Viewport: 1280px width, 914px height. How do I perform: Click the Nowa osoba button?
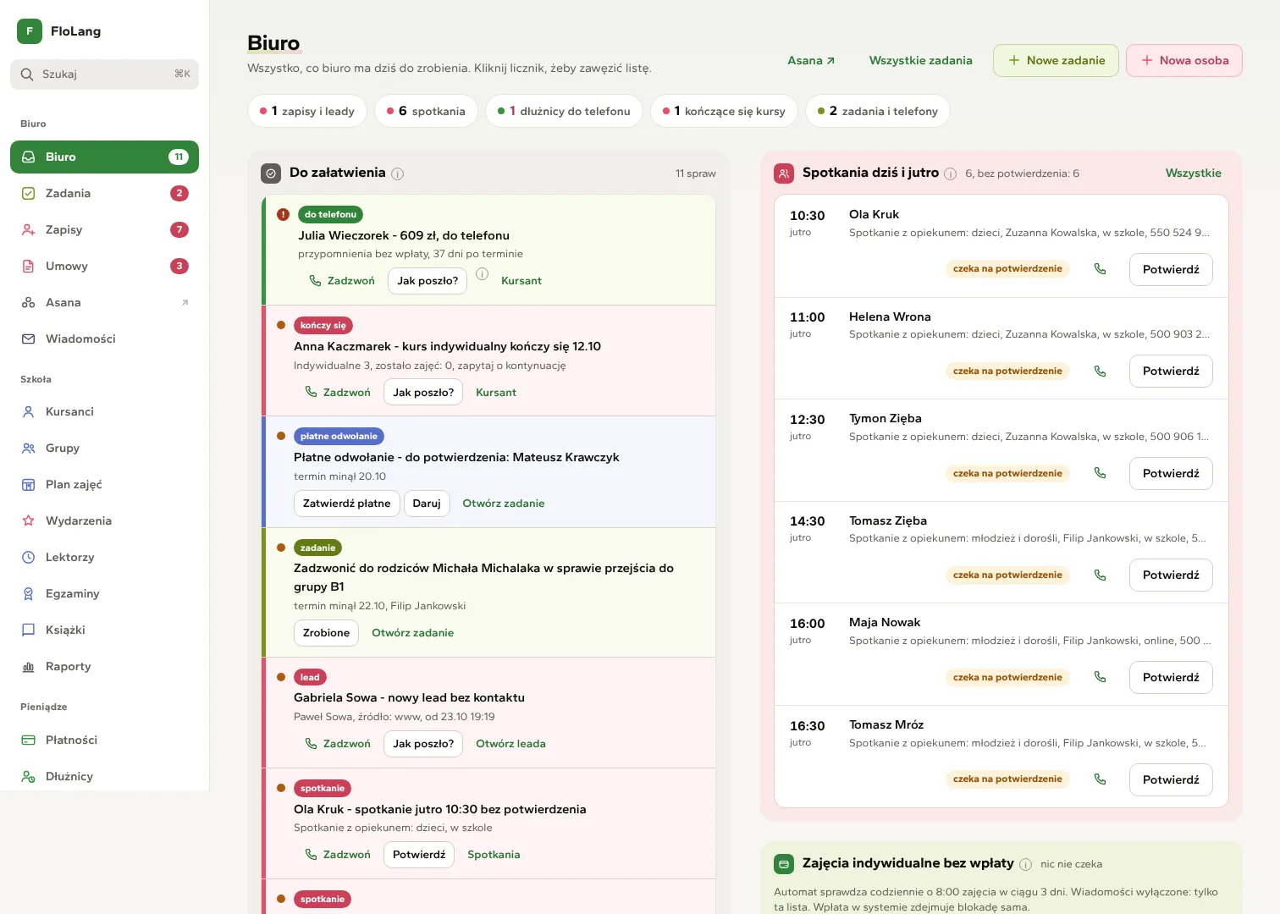click(x=1184, y=60)
